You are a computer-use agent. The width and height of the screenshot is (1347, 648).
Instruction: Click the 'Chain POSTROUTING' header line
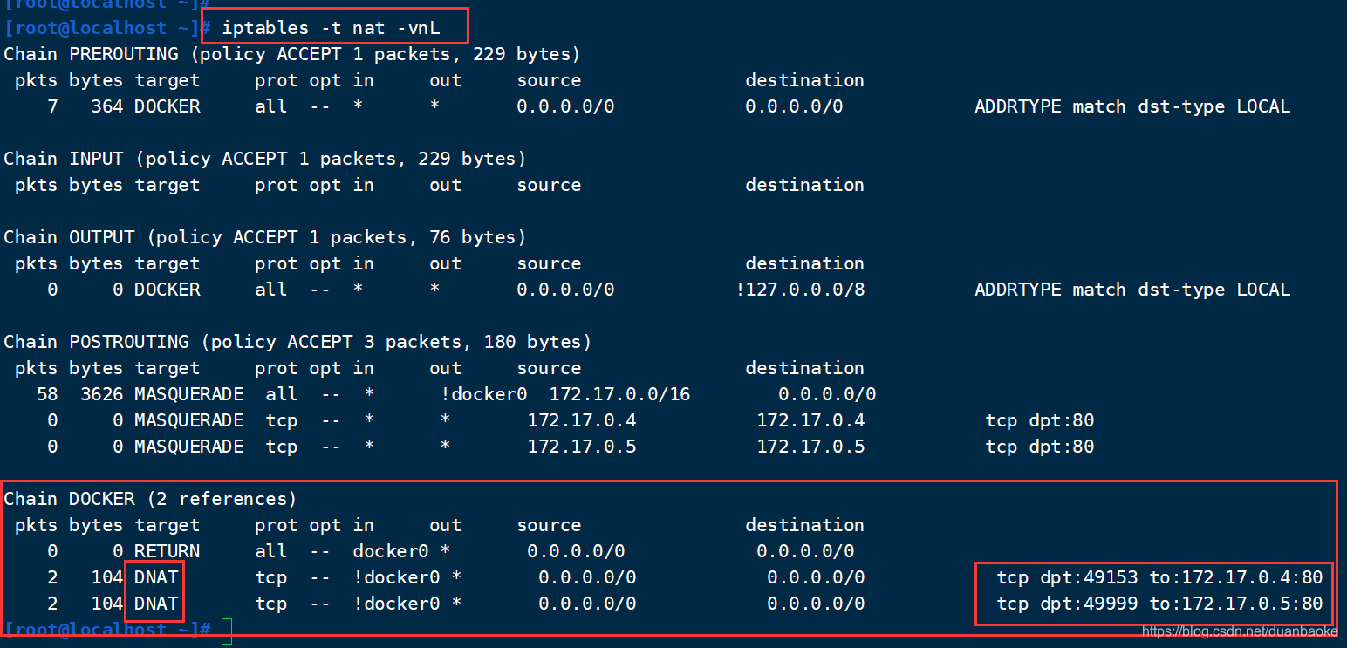(297, 342)
